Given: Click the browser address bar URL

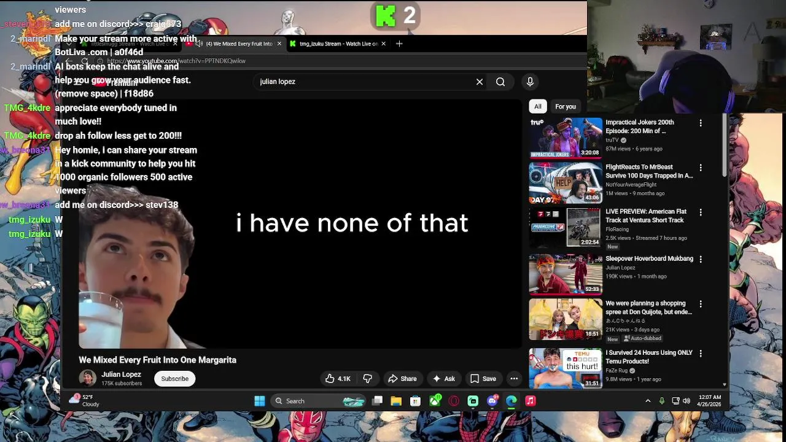Looking at the screenshot, I should 176,61.
